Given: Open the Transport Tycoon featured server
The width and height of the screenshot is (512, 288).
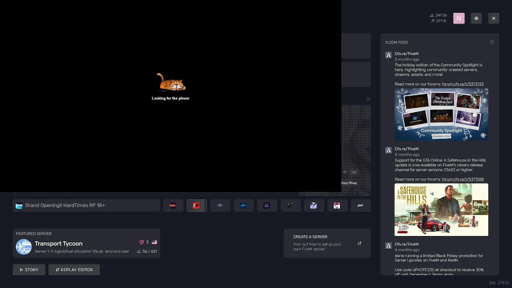Looking at the screenshot, I should click(x=86, y=243).
